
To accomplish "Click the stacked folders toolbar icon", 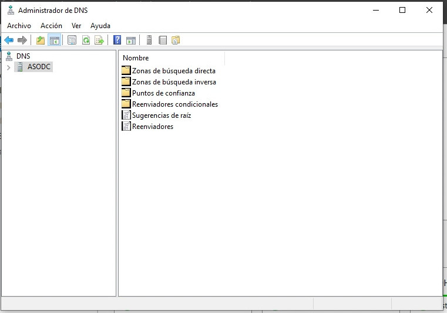I will (x=176, y=40).
